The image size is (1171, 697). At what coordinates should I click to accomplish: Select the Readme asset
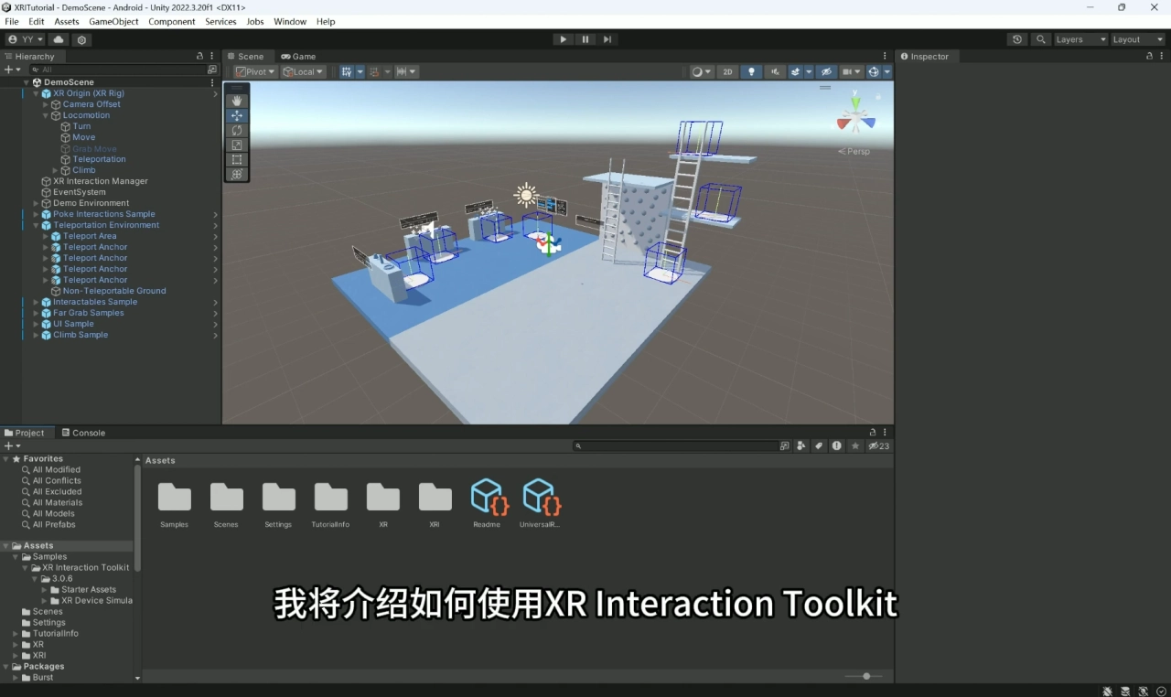[x=488, y=504]
